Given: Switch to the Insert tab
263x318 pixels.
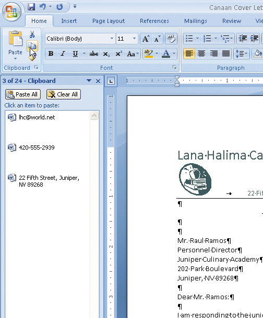Looking at the screenshot, I should [x=69, y=21].
